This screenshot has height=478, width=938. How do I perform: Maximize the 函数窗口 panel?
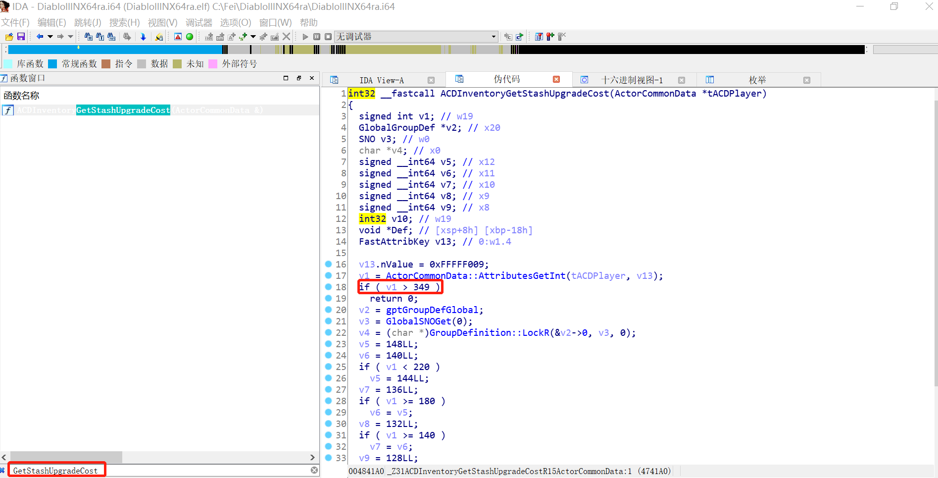coord(286,78)
